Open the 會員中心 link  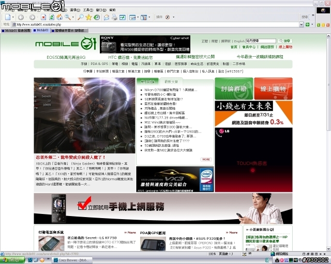[249, 47]
